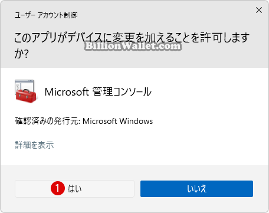The width and height of the screenshot is (269, 213).
Task: Click the いいえ (No) button
Action: (196, 189)
